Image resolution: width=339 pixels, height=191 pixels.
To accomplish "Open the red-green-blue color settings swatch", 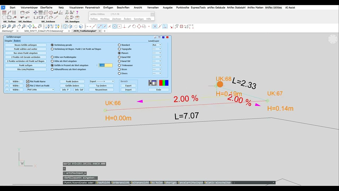I will click(164, 83).
